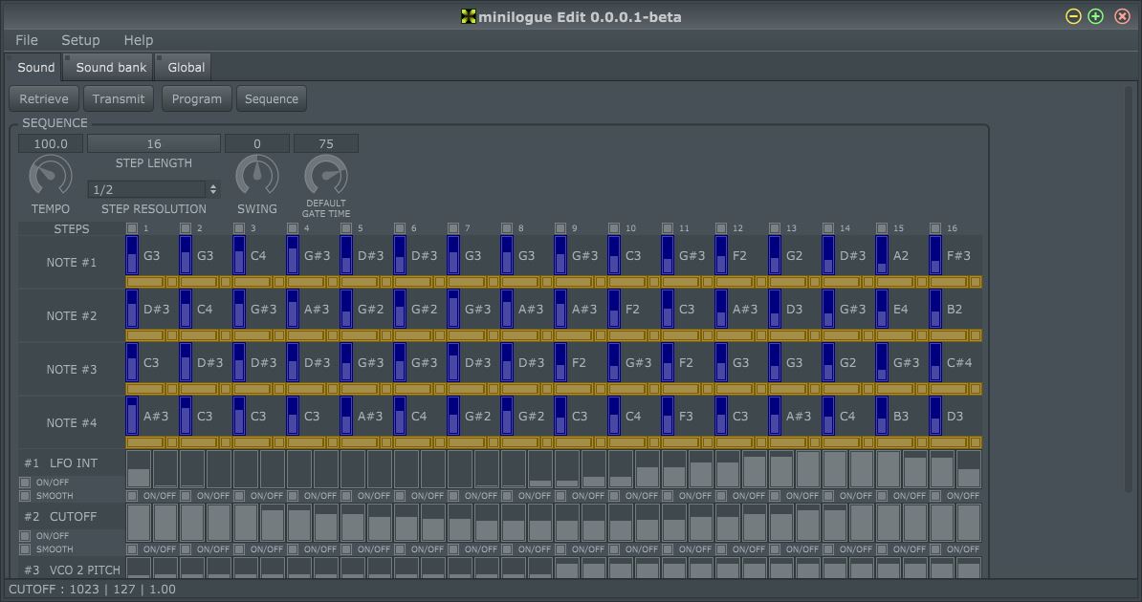Select the F3 note in NOTE #4 row
The image size is (1142, 602).
686,417
